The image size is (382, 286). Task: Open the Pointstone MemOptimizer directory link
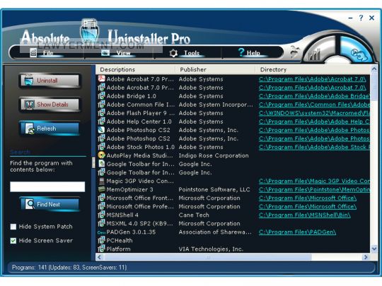(x=314, y=189)
